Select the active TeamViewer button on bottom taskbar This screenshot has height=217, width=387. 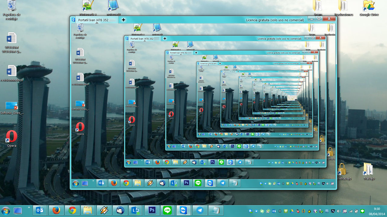click(x=184, y=210)
